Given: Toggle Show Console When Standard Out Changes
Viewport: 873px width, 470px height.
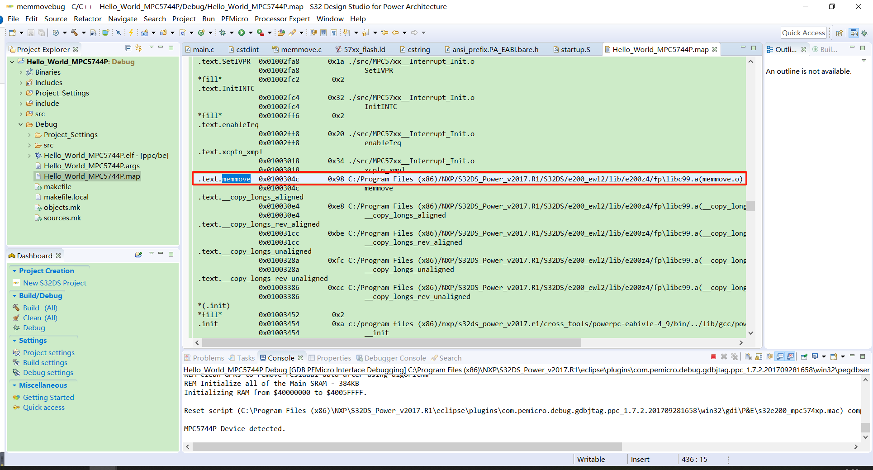Looking at the screenshot, I should click(x=780, y=356).
